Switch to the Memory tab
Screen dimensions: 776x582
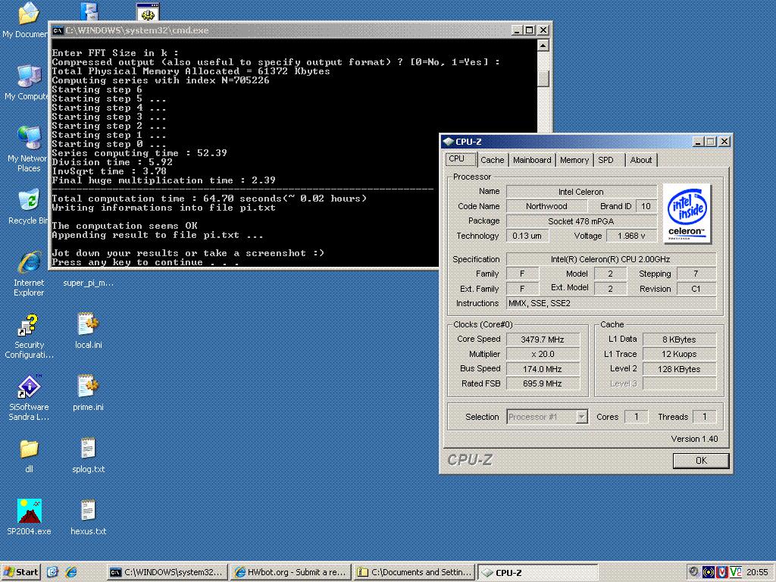tap(574, 161)
